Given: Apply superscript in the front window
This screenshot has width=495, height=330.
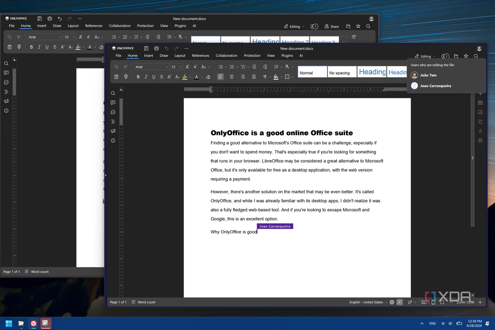Looking at the screenshot, I should (x=169, y=77).
